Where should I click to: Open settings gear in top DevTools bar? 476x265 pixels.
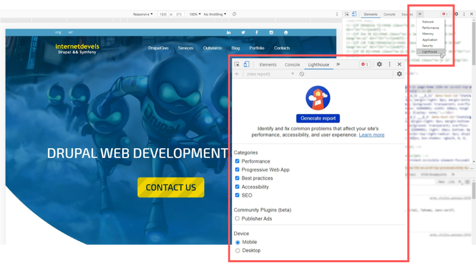click(x=456, y=14)
